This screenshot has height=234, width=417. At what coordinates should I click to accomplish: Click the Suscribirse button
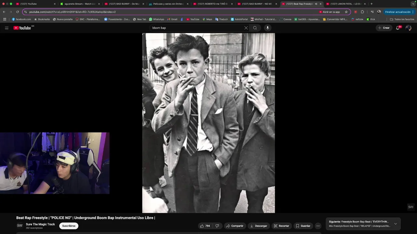[x=69, y=226]
